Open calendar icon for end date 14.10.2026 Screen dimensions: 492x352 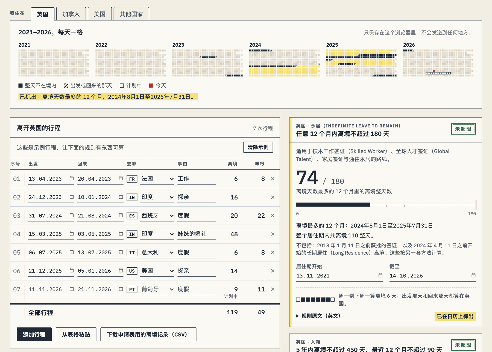pos(473,275)
